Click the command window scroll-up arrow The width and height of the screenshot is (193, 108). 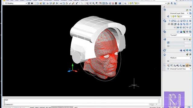pyautogui.click(x=159, y=100)
